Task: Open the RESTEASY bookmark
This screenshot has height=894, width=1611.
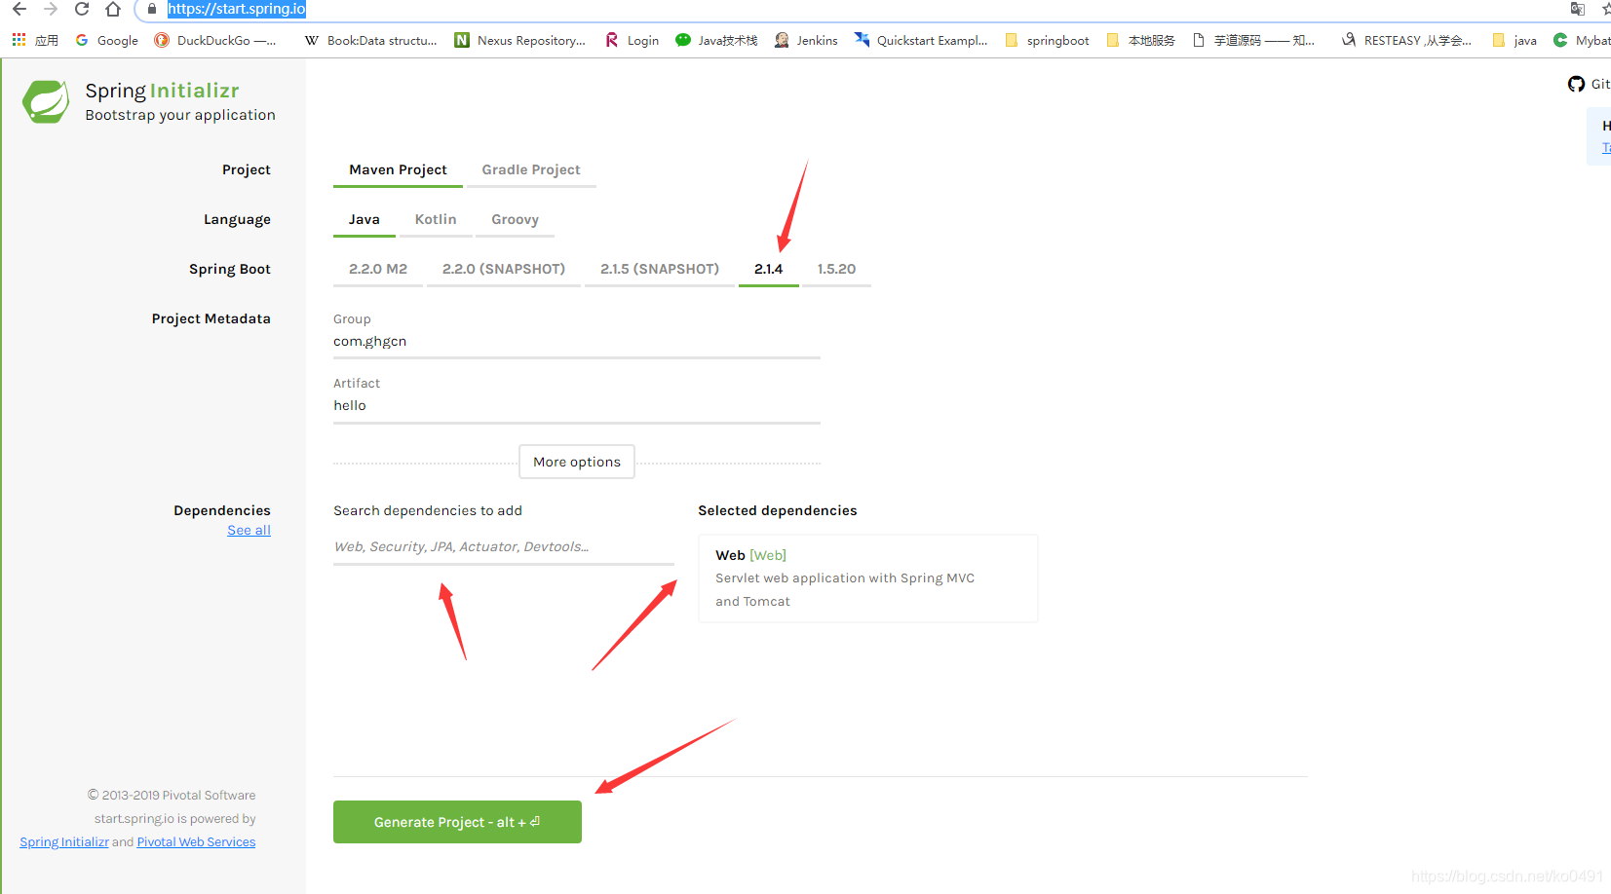Action: coord(1406,40)
